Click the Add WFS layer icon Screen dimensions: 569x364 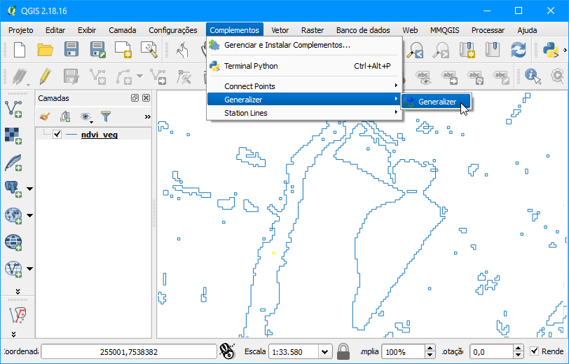pyautogui.click(x=13, y=269)
